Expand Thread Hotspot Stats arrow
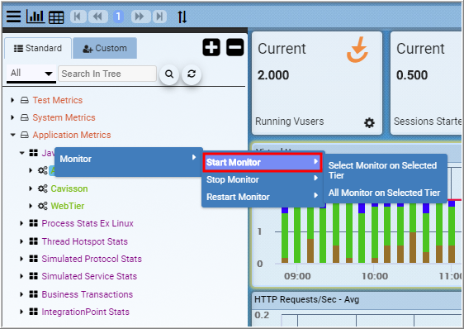Image resolution: width=464 pixels, height=329 pixels. [x=21, y=241]
